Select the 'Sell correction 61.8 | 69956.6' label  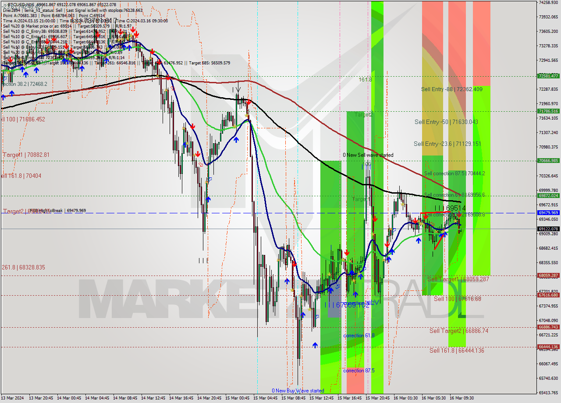pyautogui.click(x=454, y=195)
